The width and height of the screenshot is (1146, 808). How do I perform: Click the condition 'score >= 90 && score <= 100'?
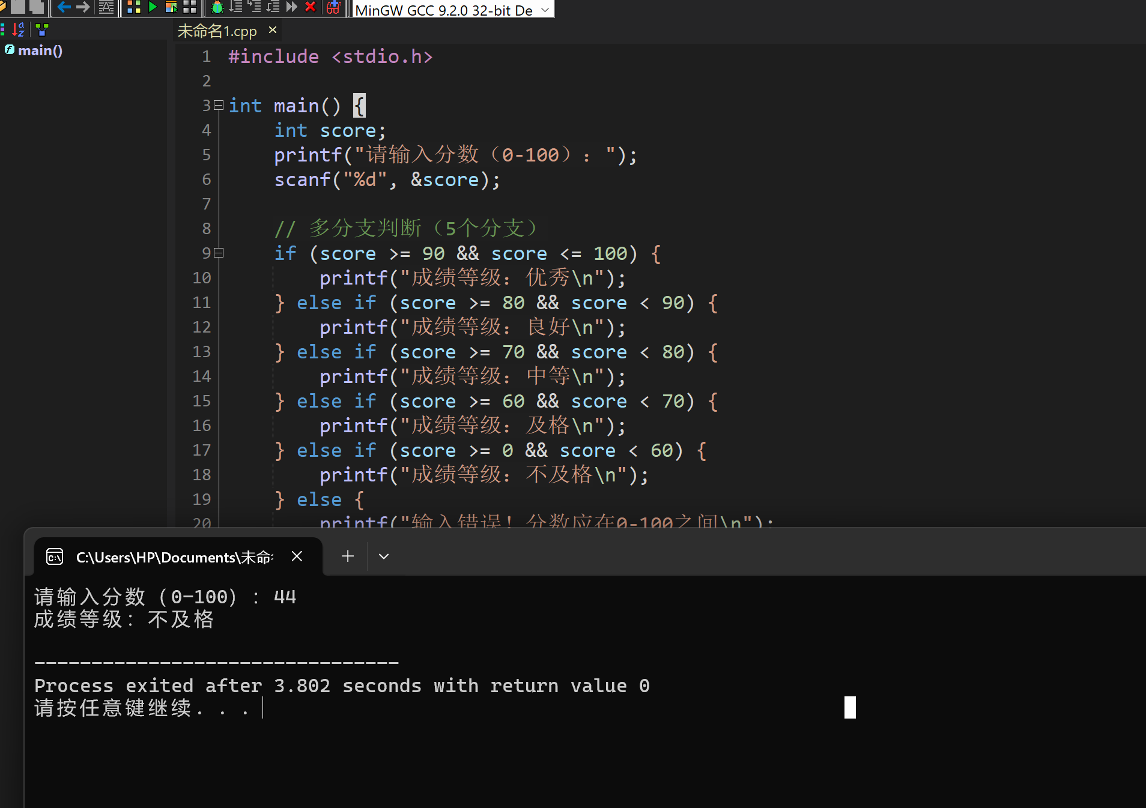tap(473, 254)
